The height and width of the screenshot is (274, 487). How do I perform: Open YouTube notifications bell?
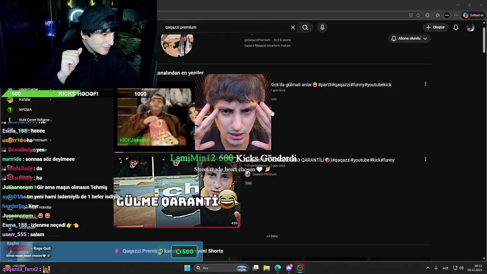click(456, 27)
